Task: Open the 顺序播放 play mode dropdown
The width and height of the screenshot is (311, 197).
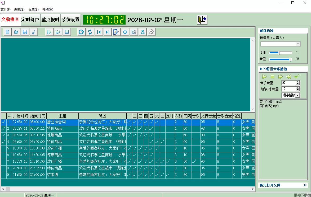Action: click(x=297, y=95)
